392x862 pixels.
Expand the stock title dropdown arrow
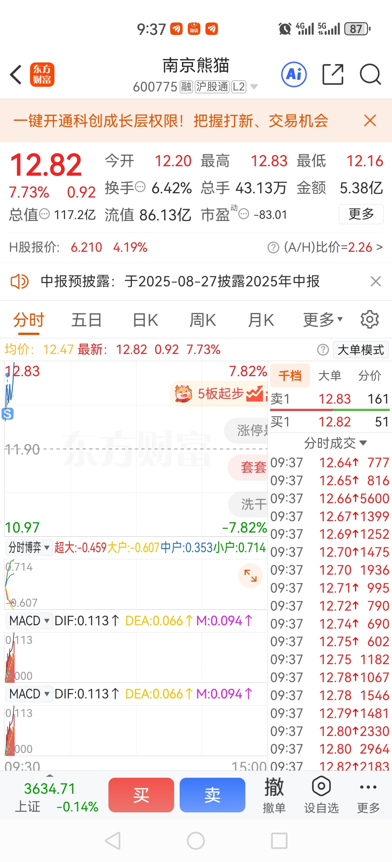tap(254, 87)
